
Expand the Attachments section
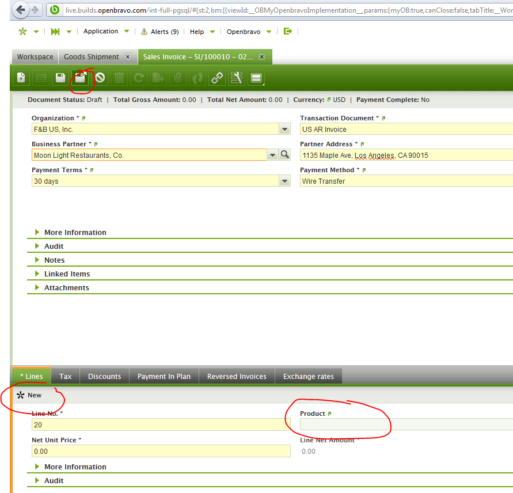tap(66, 288)
